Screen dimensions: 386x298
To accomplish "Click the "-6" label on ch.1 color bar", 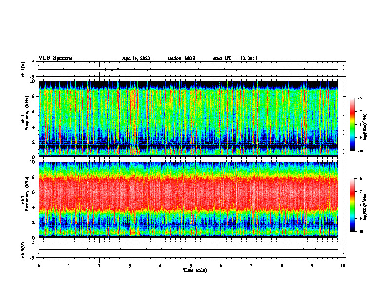I will pyautogui.click(x=360, y=98).
